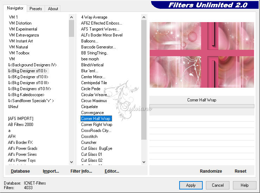Screen dimensions: 260x193
Task: Select AFH category
Action: tap(12, 137)
